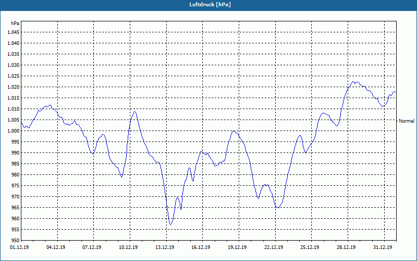This screenshot has height=261, width=417.
Task: Click the lowest pressure point near 13.12.19
Action: click(x=170, y=224)
